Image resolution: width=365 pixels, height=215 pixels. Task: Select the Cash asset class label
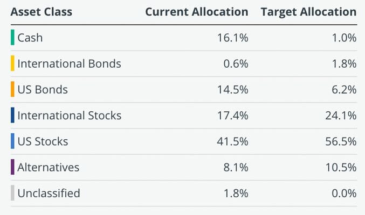point(30,38)
